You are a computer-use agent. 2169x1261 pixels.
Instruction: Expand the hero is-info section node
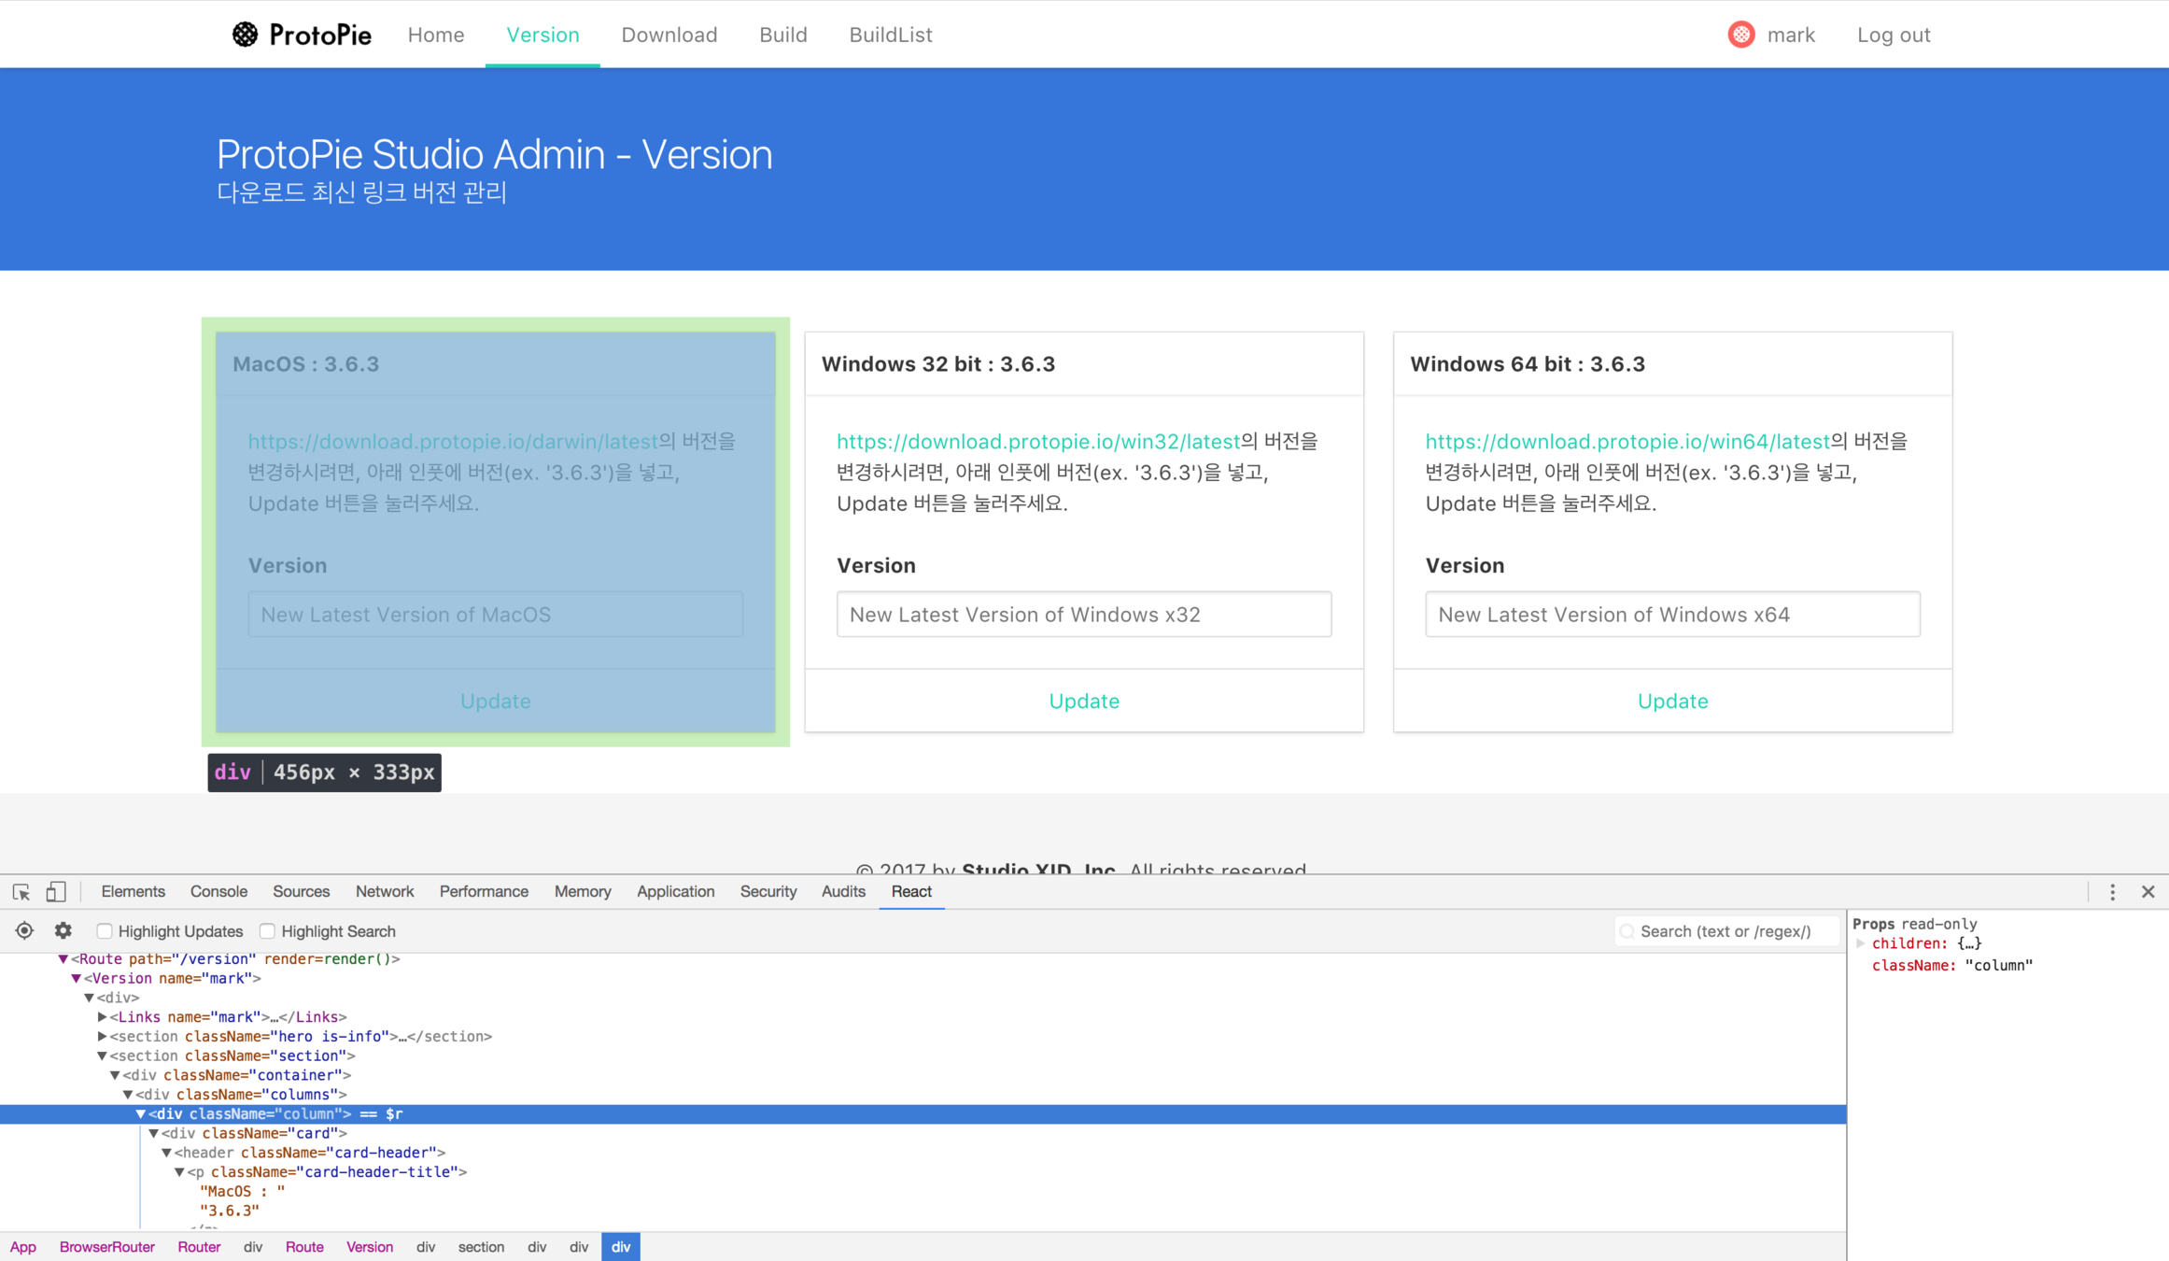point(102,1037)
